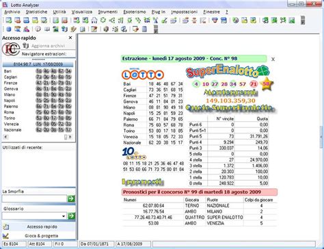Open the Glossario dropdown list
This screenshot has height=249, width=324.
point(64,216)
